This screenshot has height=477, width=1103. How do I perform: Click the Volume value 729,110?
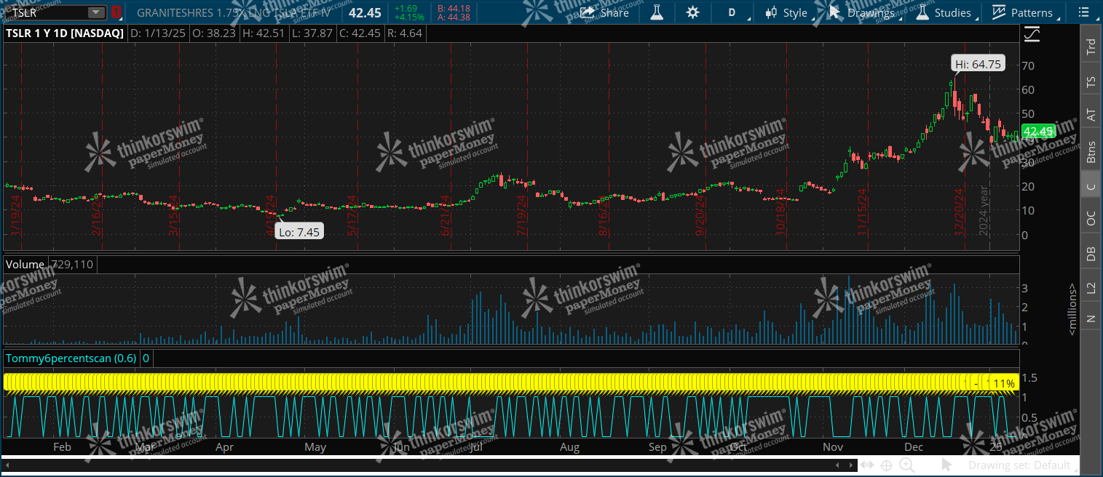tap(72, 265)
